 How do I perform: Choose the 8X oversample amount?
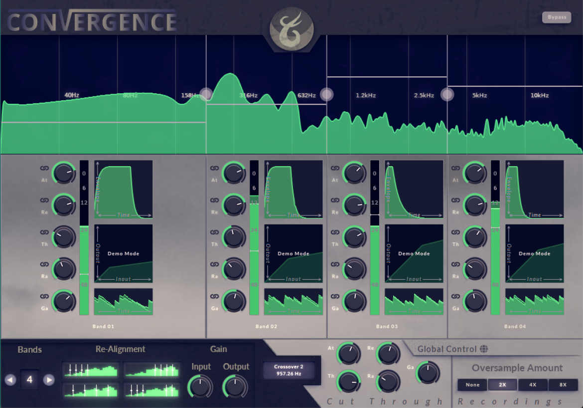click(563, 385)
